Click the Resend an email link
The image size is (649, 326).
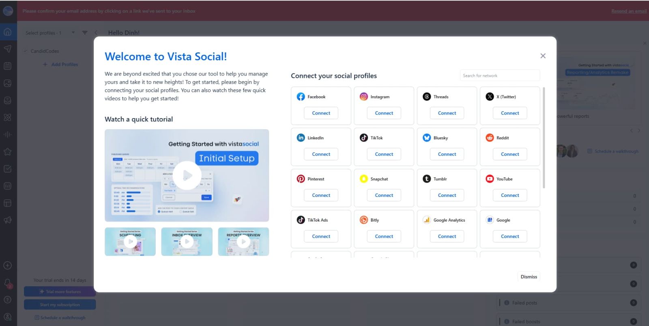pos(629,11)
